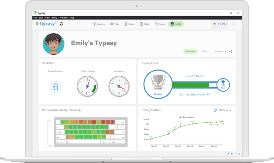Expand the 30 Days range dropdown
The image size is (274, 163).
pyautogui.click(x=225, y=111)
